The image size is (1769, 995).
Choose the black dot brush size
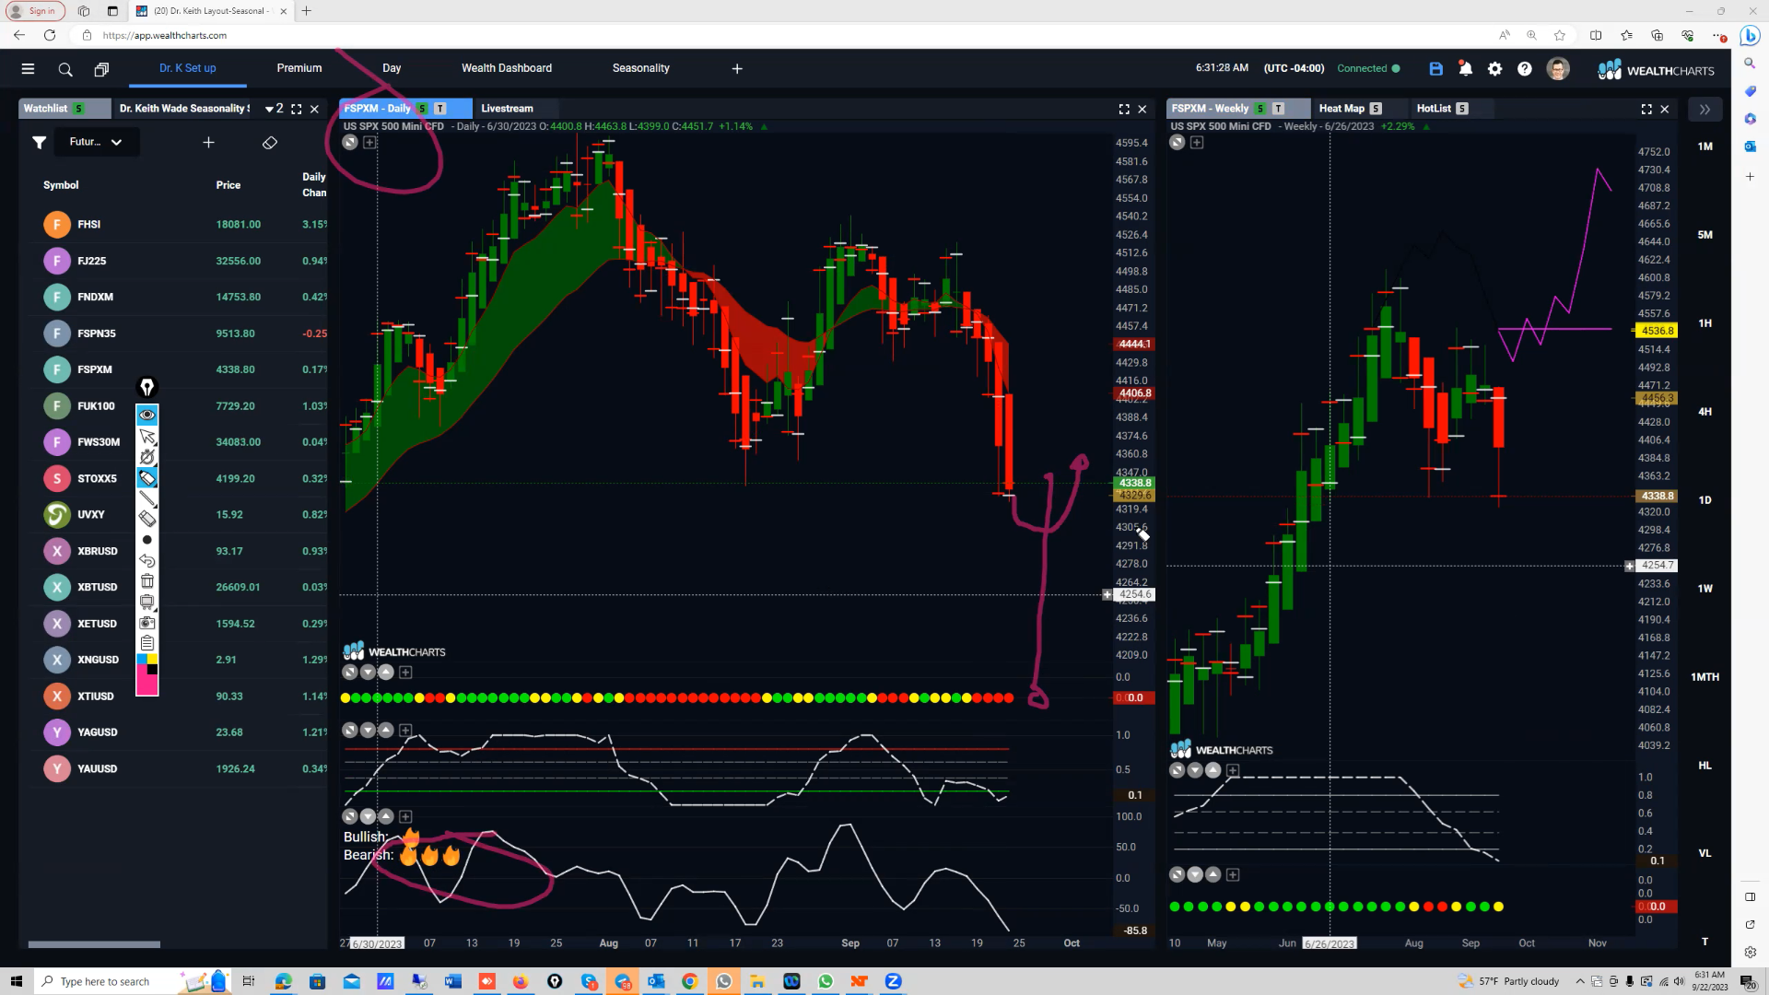coord(147,540)
